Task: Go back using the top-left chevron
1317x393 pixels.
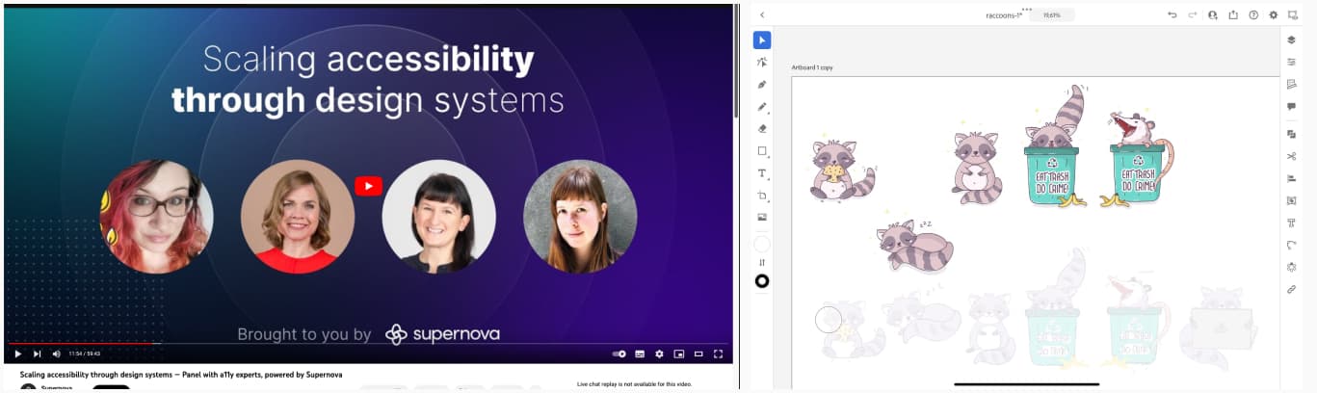Action: click(762, 15)
